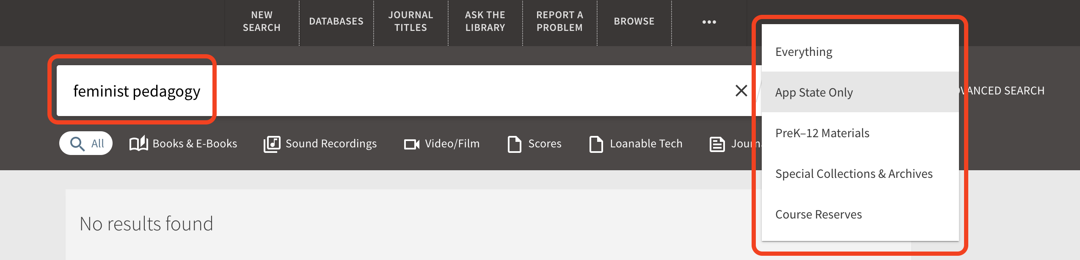The height and width of the screenshot is (260, 1080).
Task: Click the Video/Film camera icon
Action: [411, 144]
